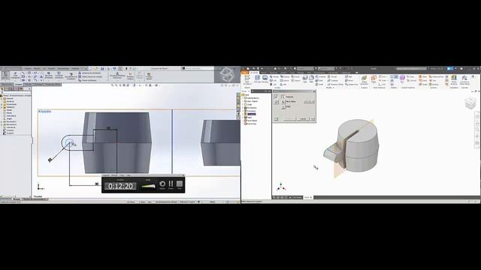Click the Inventor ViewCube
This screenshot has width=481, height=270.
[470, 103]
